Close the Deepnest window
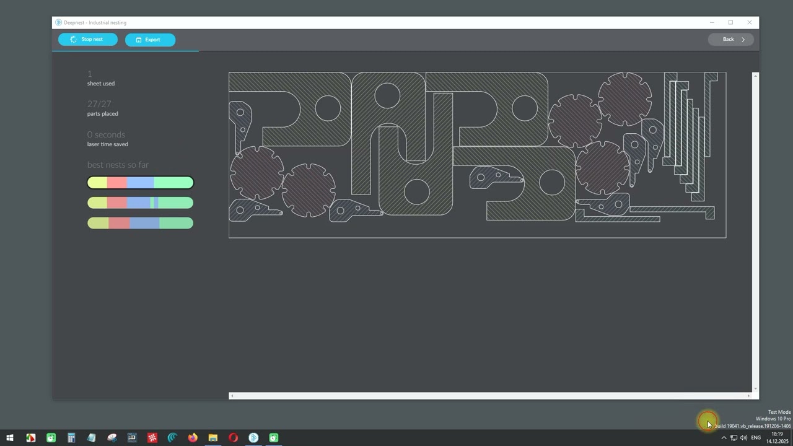Viewport: 793px width, 446px height. tap(749, 22)
